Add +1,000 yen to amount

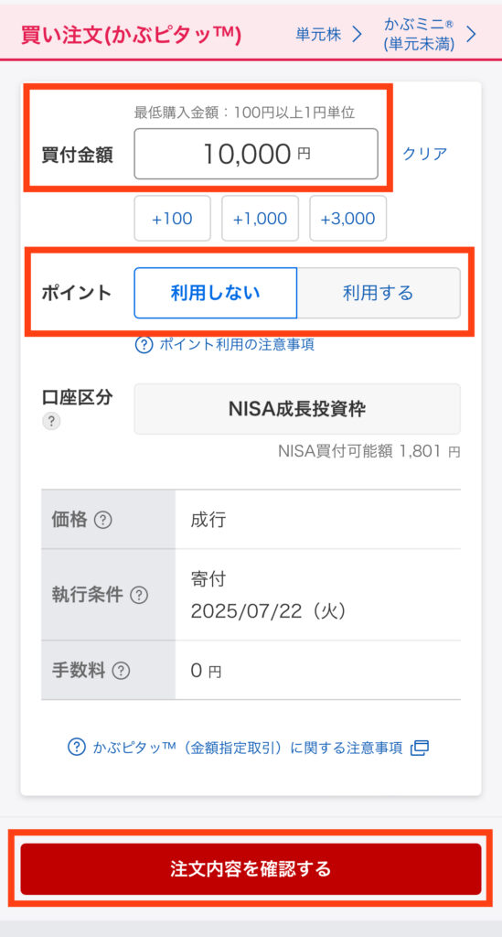(261, 218)
